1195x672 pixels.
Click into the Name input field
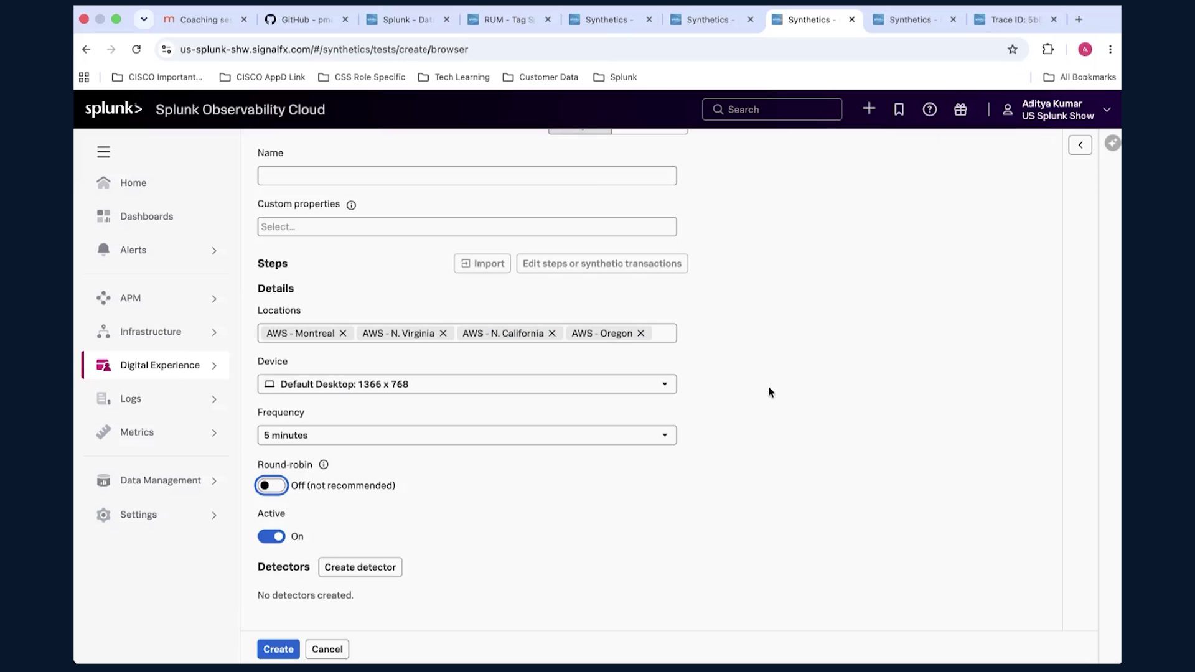[467, 175]
